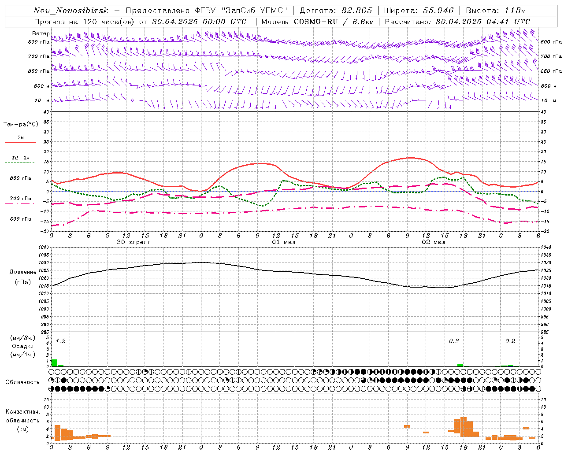Image resolution: width=564 pixels, height=451 pixels.
Task: Click the 850 гПа temperature legend label
Action: pyautogui.click(x=21, y=178)
